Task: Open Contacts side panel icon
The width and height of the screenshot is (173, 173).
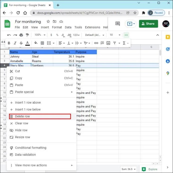Action: [168, 61]
